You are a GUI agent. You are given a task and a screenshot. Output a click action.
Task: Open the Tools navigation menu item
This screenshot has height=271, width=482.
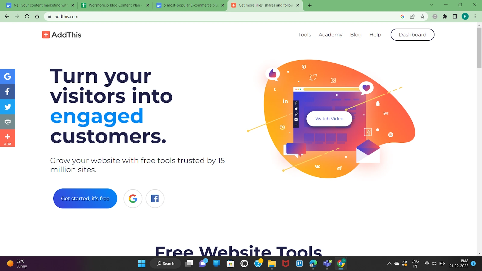(305, 35)
